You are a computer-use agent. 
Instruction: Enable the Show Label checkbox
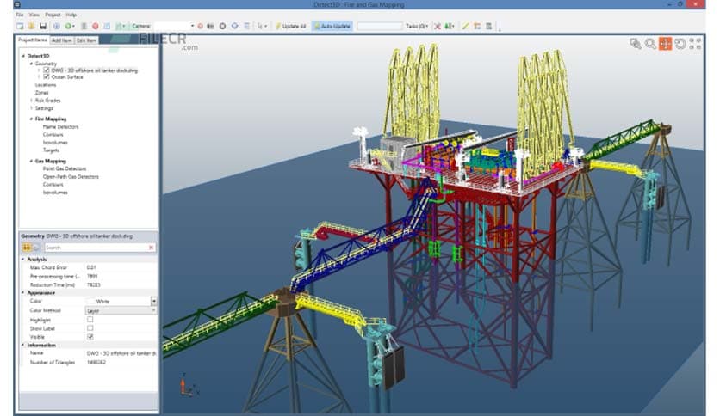(90, 328)
